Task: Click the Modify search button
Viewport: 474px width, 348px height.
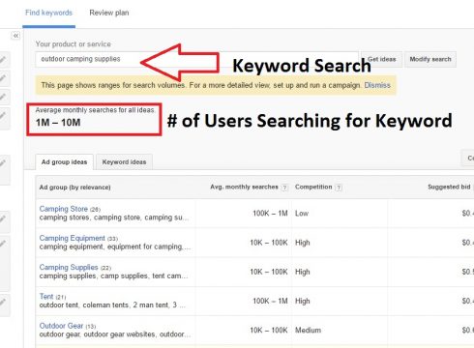Action: point(430,59)
